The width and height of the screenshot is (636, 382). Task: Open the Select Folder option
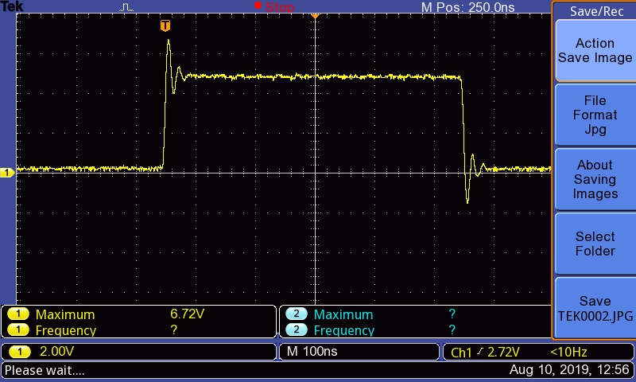click(595, 244)
